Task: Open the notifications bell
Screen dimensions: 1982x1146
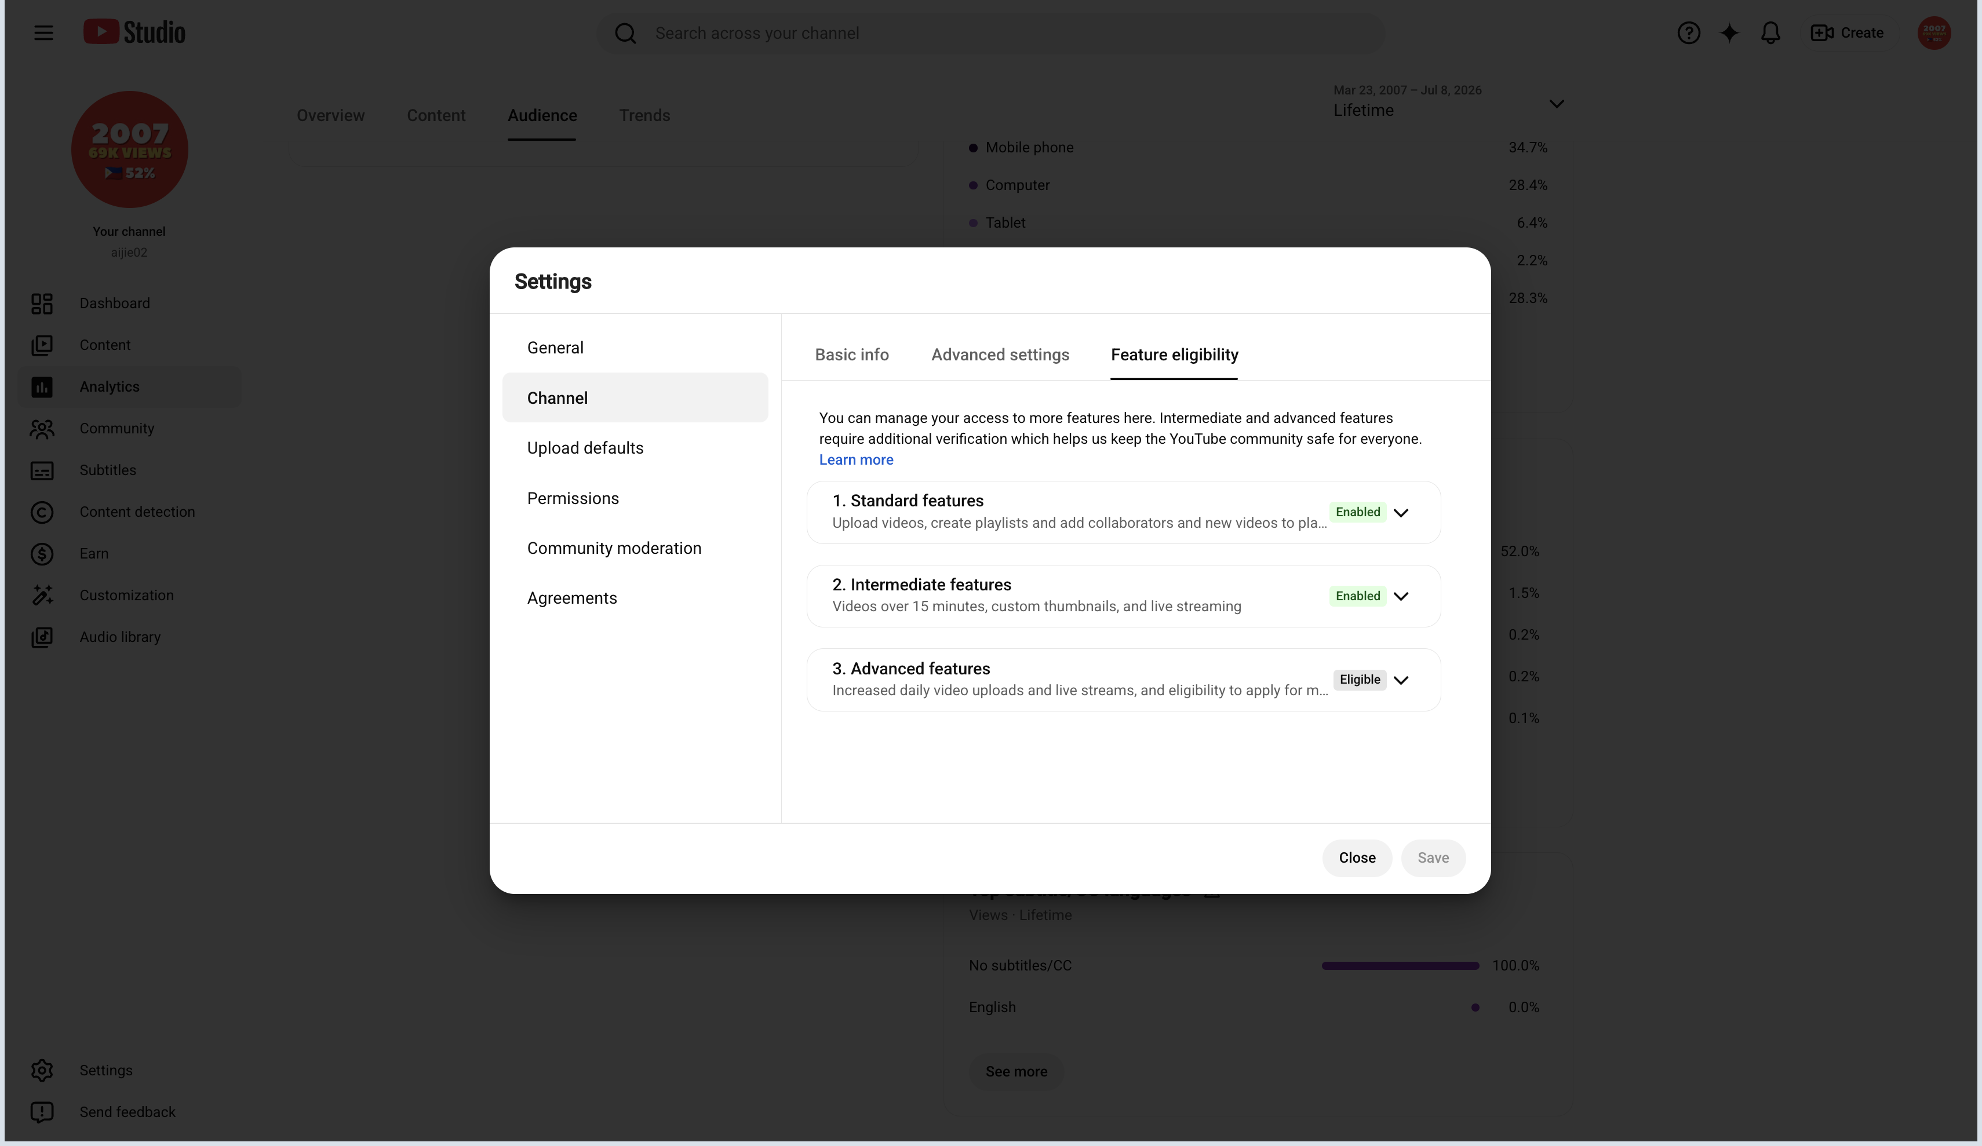Action: 1770,33
